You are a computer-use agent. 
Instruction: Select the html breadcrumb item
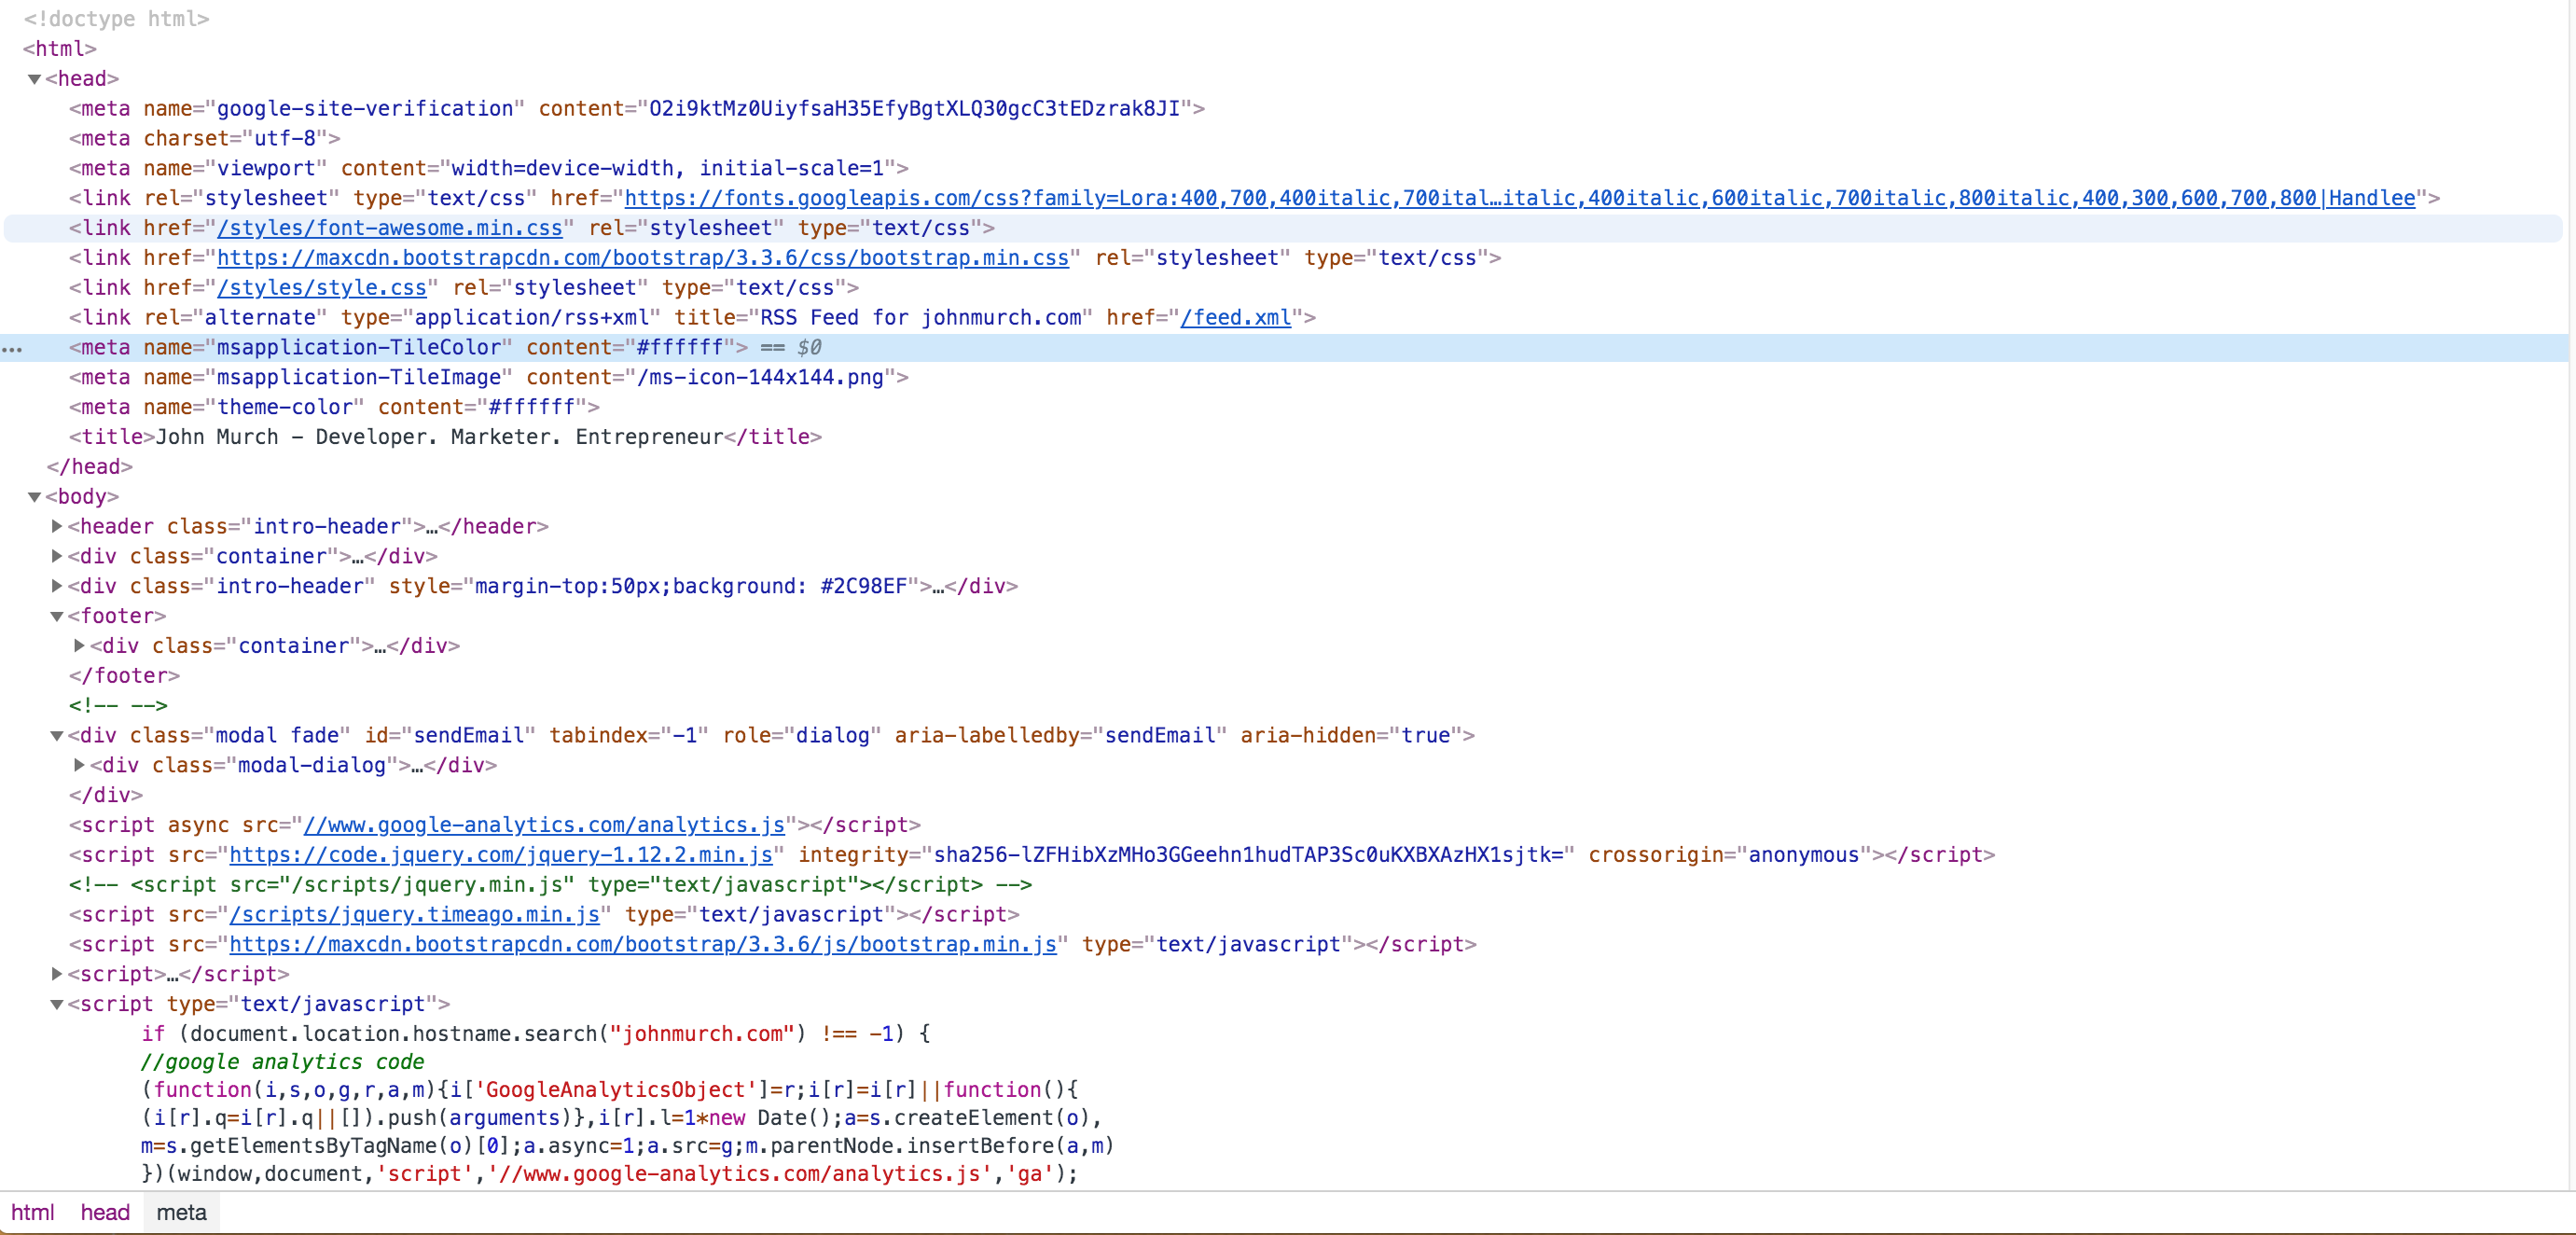(x=32, y=1213)
